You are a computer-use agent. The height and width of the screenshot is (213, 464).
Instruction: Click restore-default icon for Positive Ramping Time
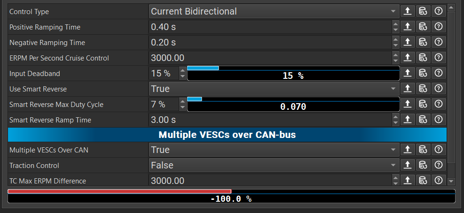[x=423, y=27]
